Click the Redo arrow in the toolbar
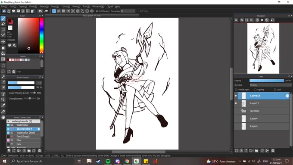Screen dimensions: 293x165 (x=46, y=11)
